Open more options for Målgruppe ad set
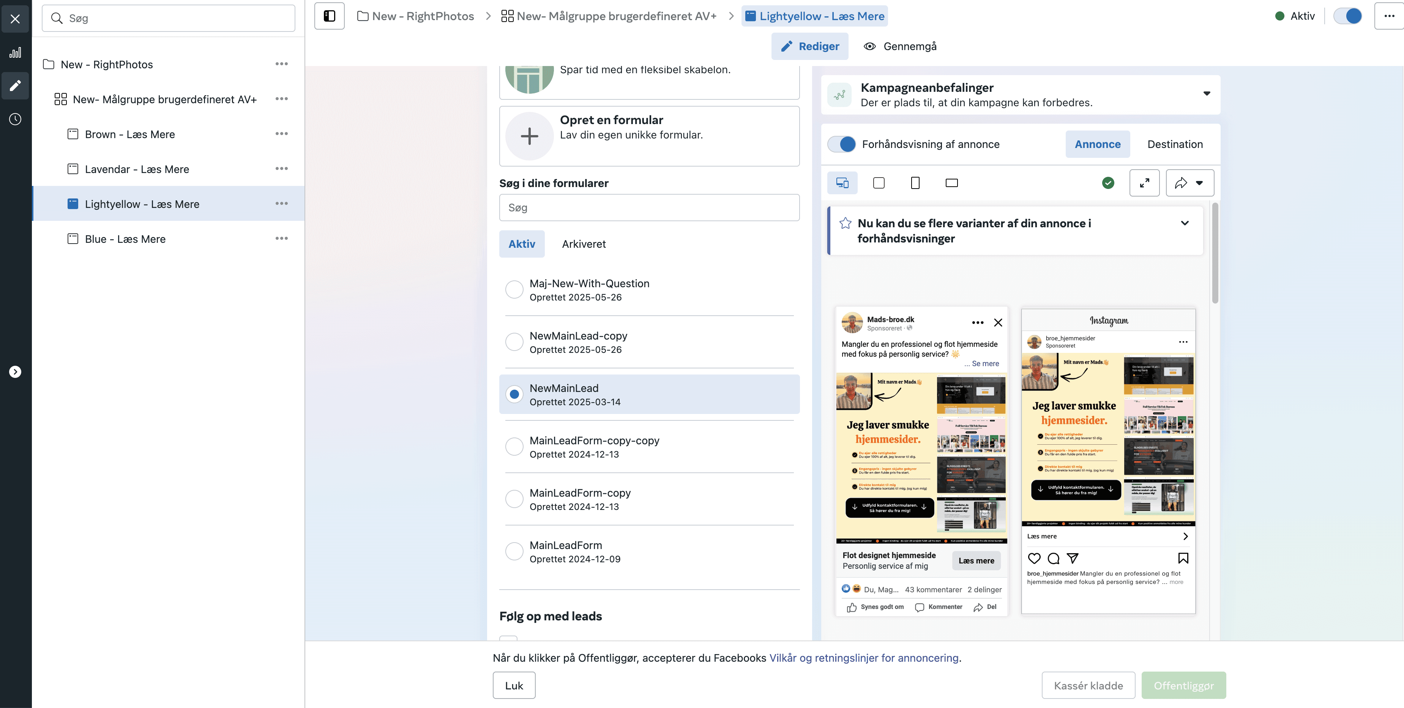Screen dimensions: 1404x708 click(x=281, y=99)
